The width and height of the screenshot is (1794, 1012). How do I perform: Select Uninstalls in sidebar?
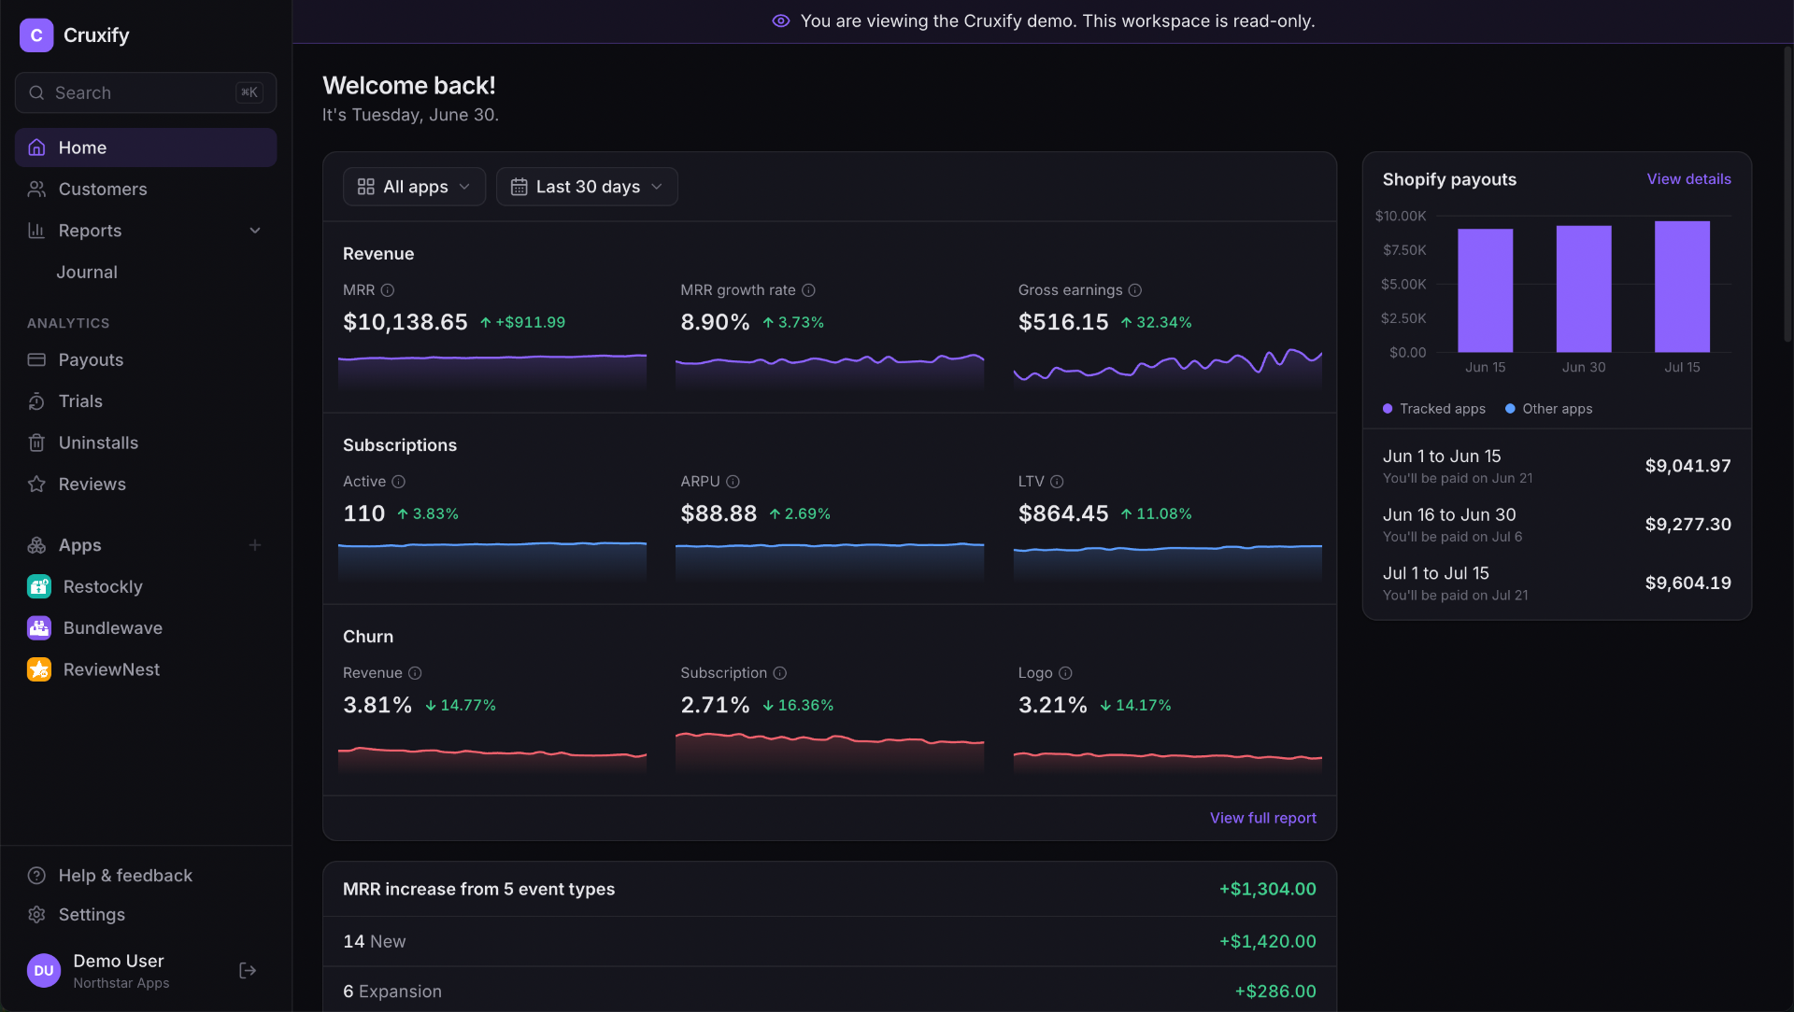click(x=146, y=443)
